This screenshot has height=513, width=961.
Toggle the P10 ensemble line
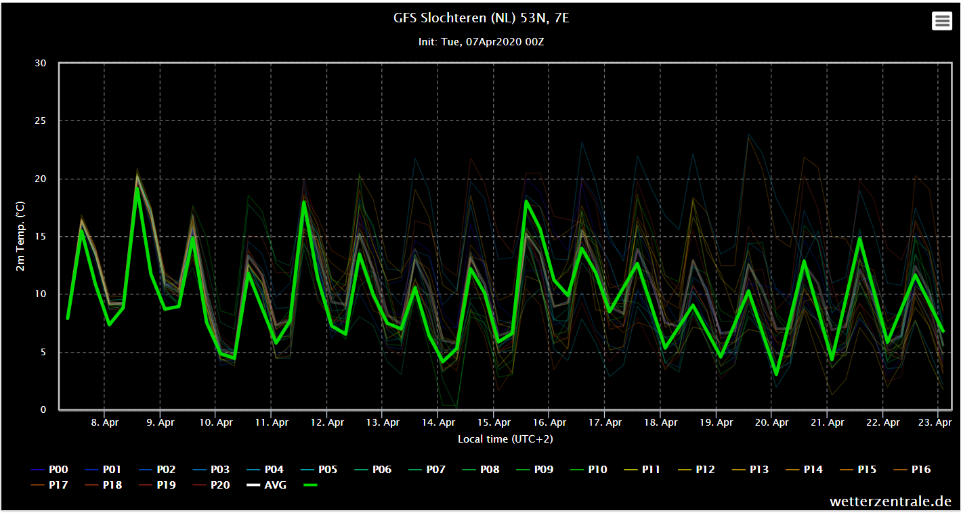pyautogui.click(x=588, y=469)
